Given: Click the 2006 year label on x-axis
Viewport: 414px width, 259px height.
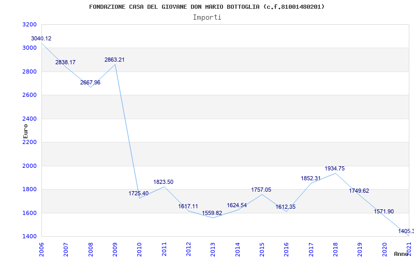Looking at the screenshot, I should (42, 250).
